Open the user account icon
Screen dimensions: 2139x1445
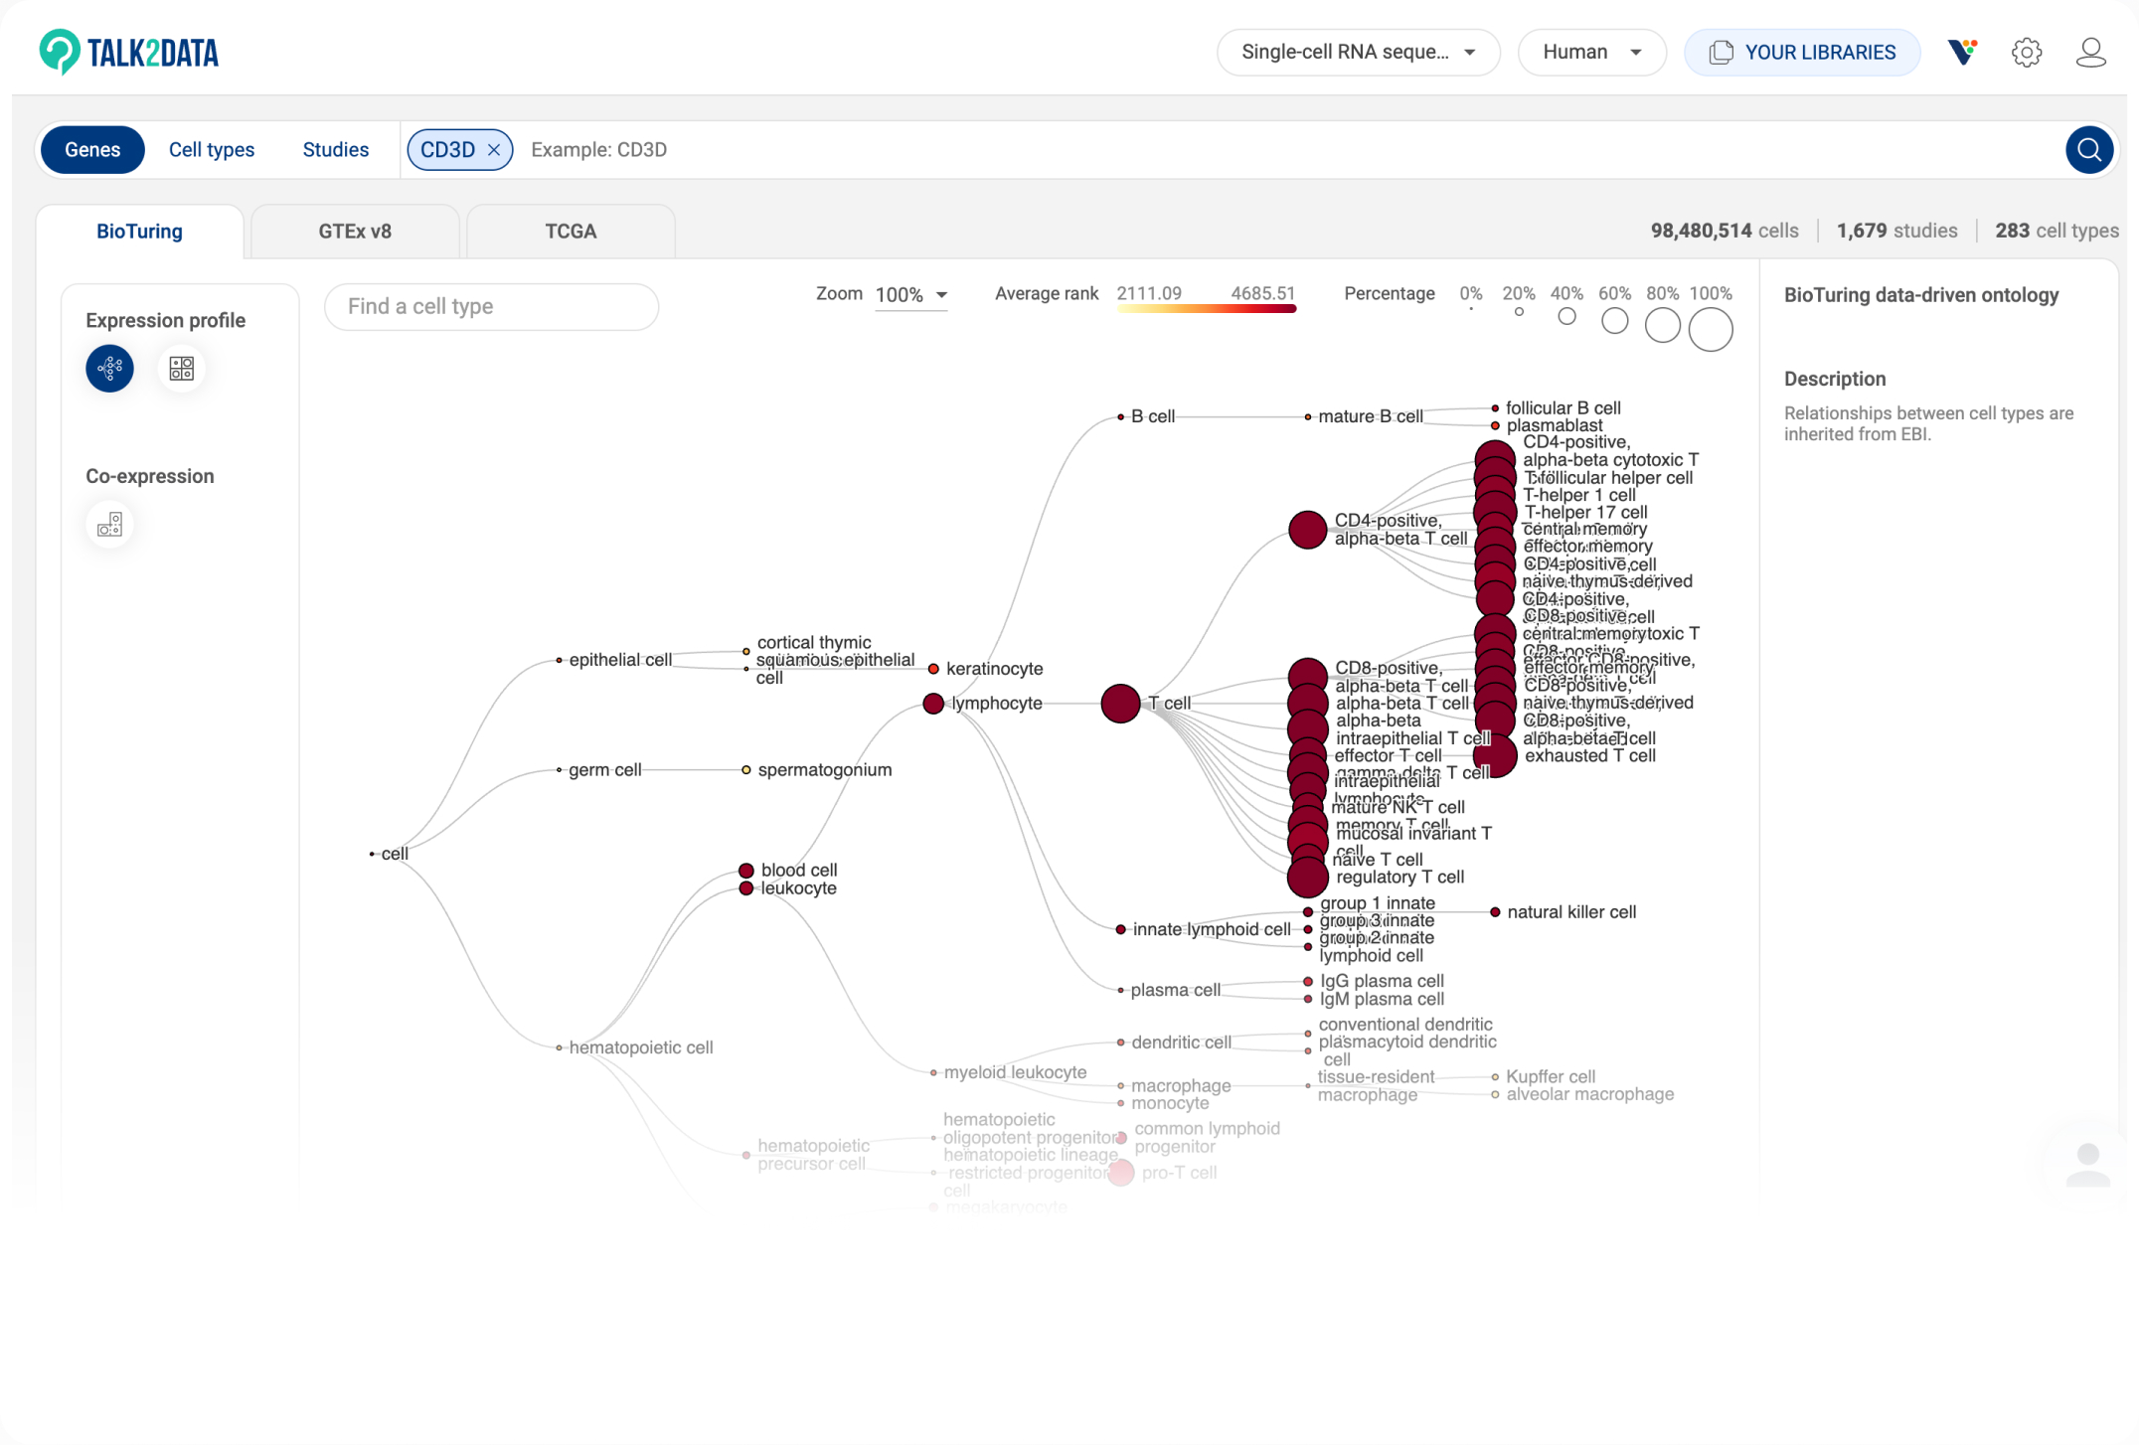point(2090,53)
